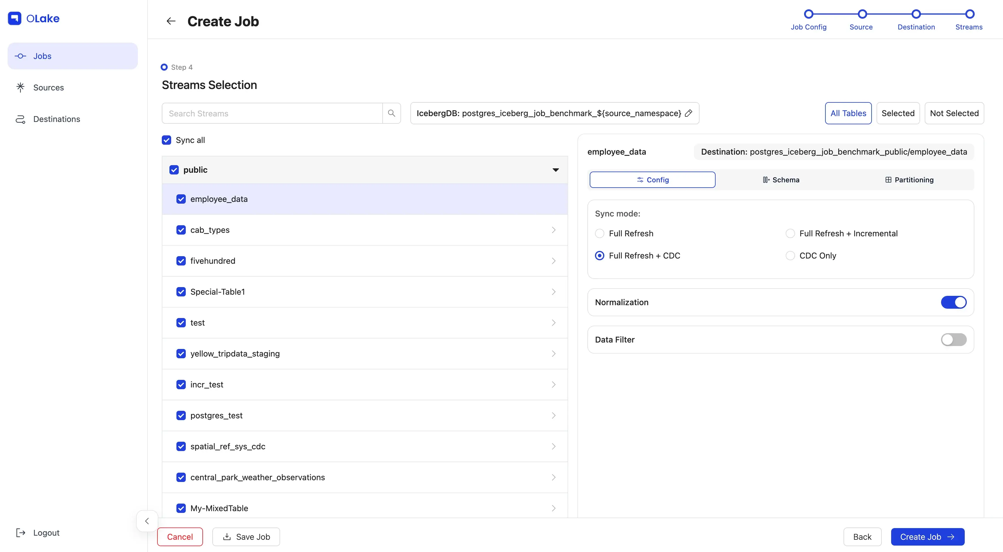
Task: Click the back arrow beside Create Job
Action: pos(171,21)
